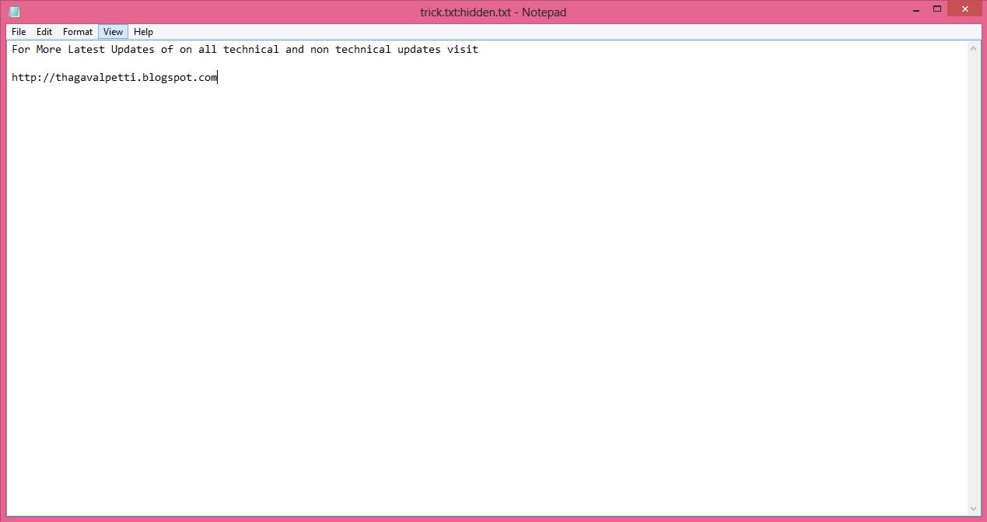The image size is (987, 522).
Task: Select the blank line between paragraphs
Action: pyautogui.click(x=78, y=63)
